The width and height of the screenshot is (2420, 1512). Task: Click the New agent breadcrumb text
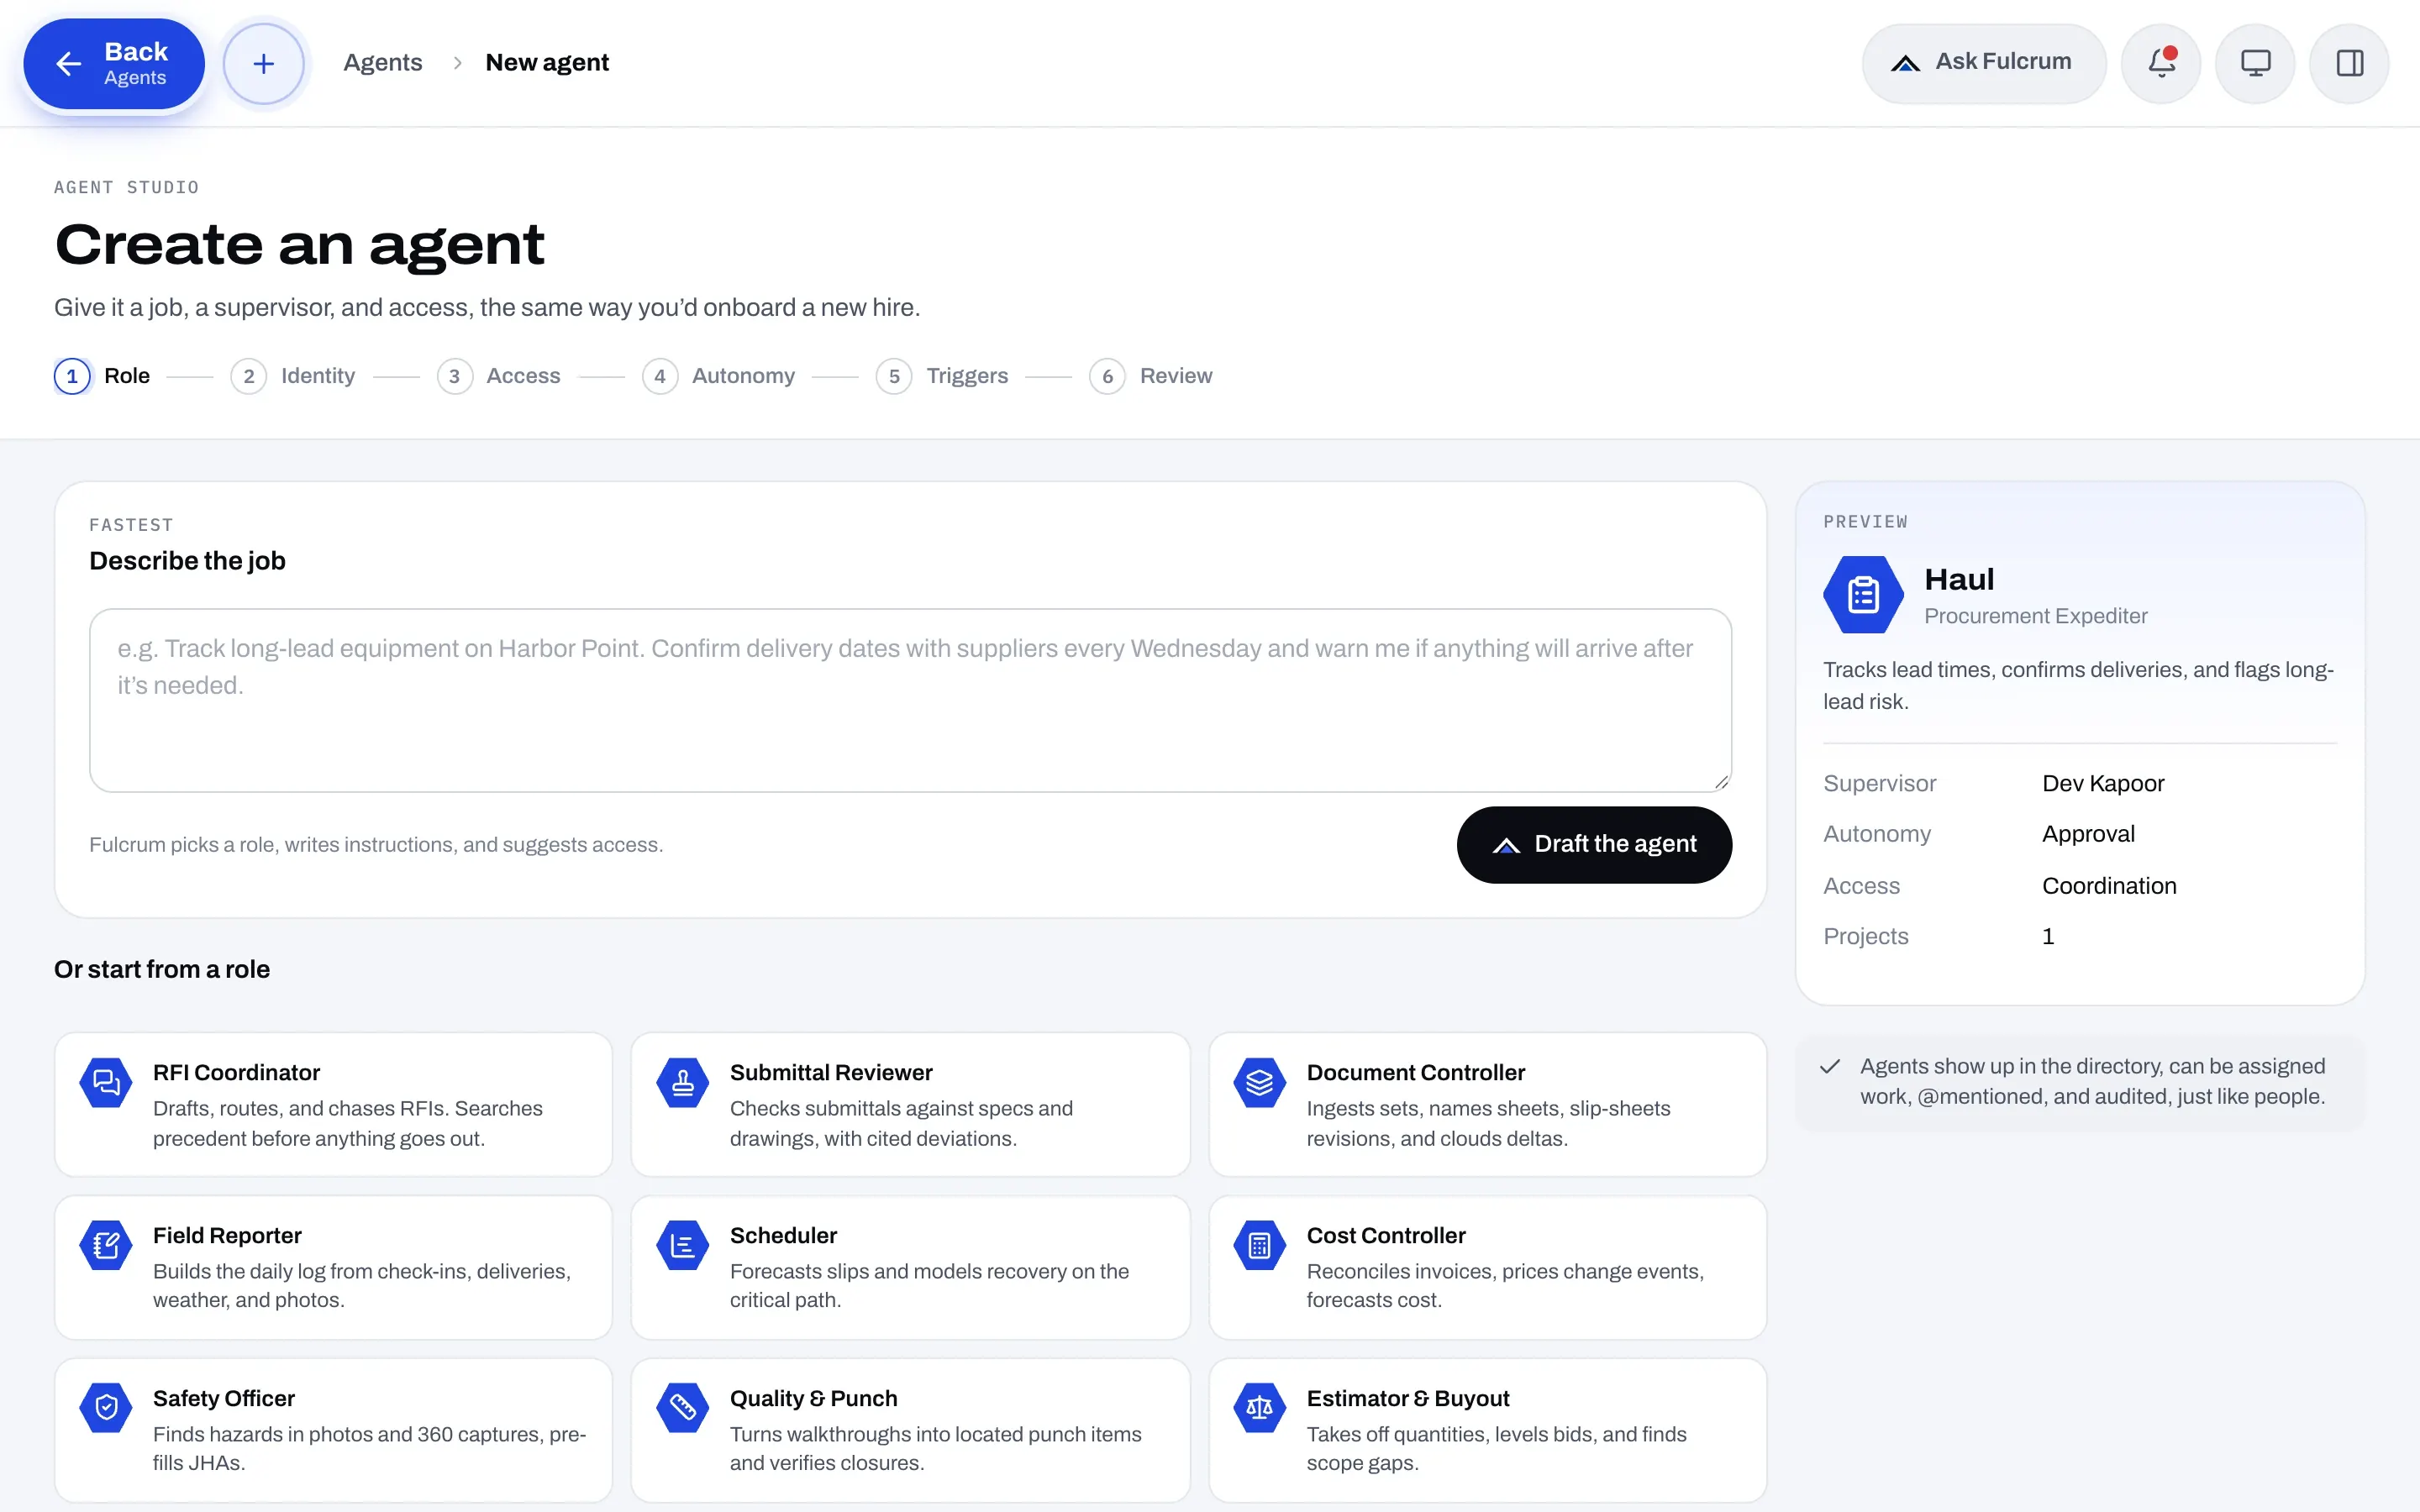tap(547, 62)
